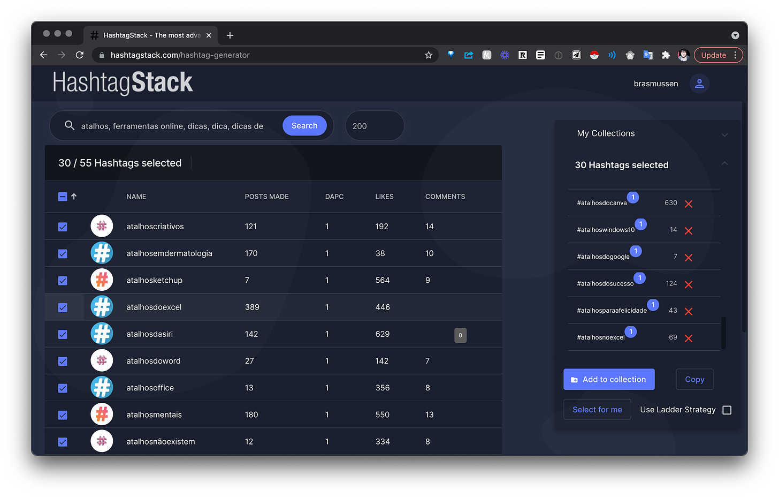Reload the page with the refresh icon
Image resolution: width=779 pixels, height=497 pixels.
[80, 55]
